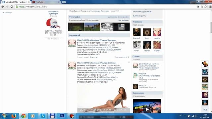Close the MineCraft Ultra Hardcore tab
The image size is (212, 119).
[29, 2]
